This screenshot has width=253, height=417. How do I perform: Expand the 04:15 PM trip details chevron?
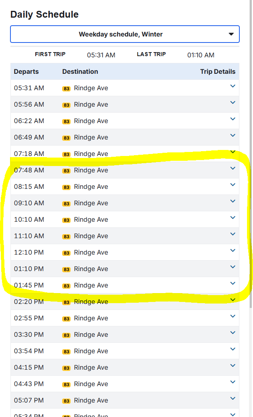233,366
